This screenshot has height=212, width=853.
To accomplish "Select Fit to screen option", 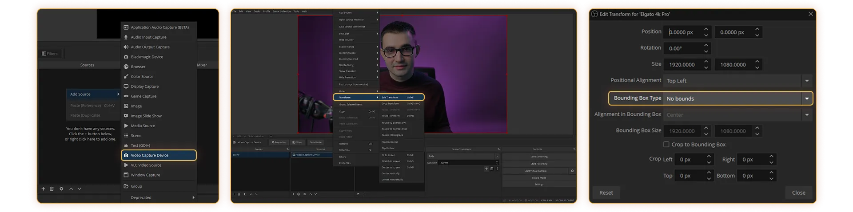I will pos(402,155).
